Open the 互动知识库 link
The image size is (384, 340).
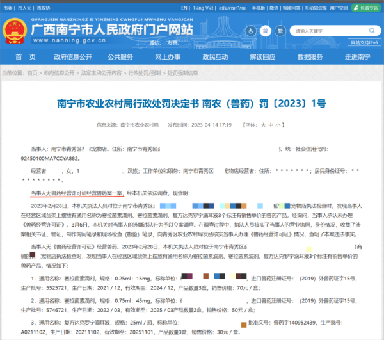(x=316, y=8)
